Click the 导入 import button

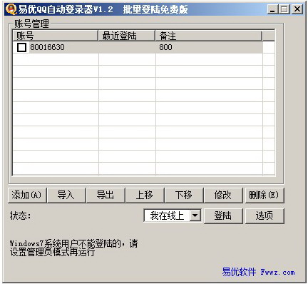pos(66,196)
